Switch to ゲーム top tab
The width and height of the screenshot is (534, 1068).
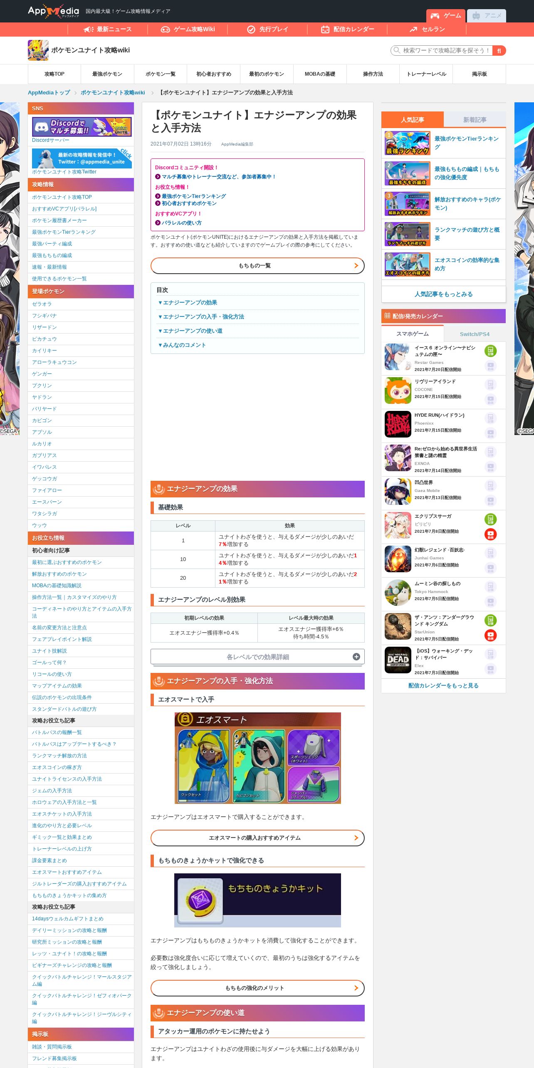pyautogui.click(x=446, y=16)
